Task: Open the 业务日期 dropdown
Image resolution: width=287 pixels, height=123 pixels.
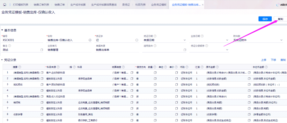Action: coord(227,40)
